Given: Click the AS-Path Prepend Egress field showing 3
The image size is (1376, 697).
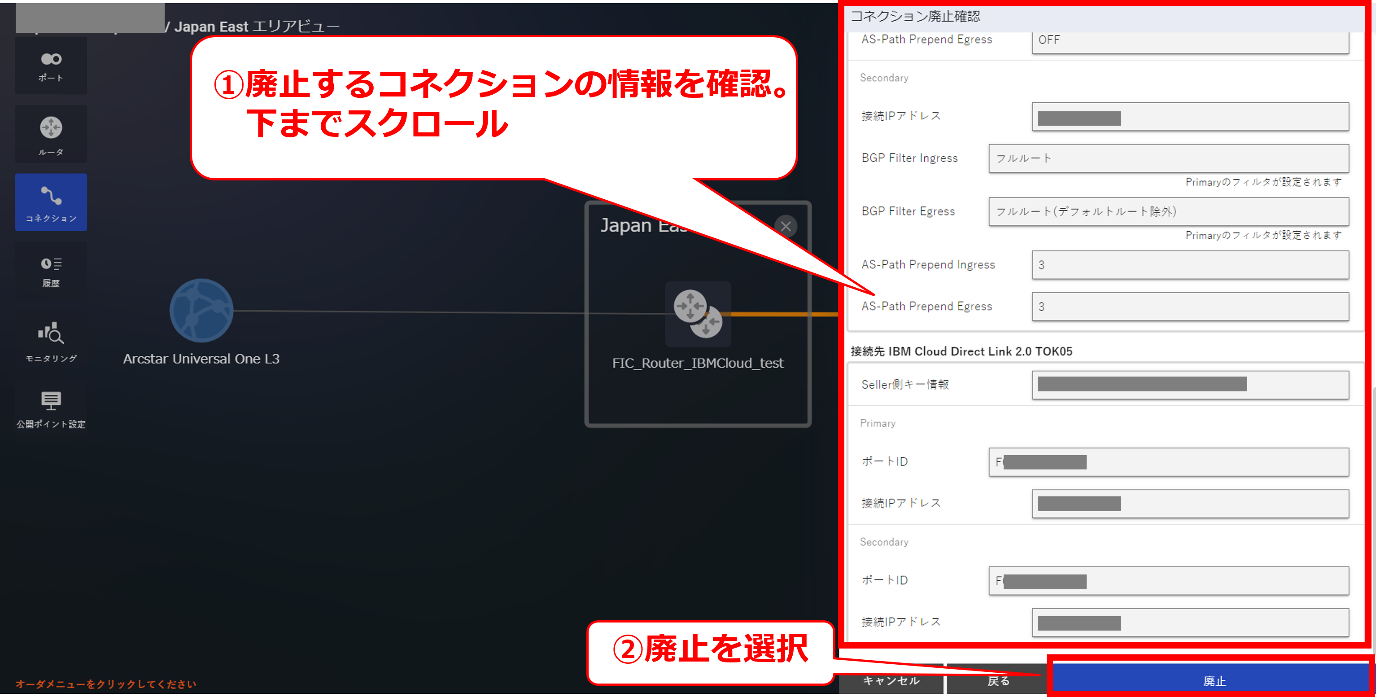Looking at the screenshot, I should pyautogui.click(x=1189, y=307).
